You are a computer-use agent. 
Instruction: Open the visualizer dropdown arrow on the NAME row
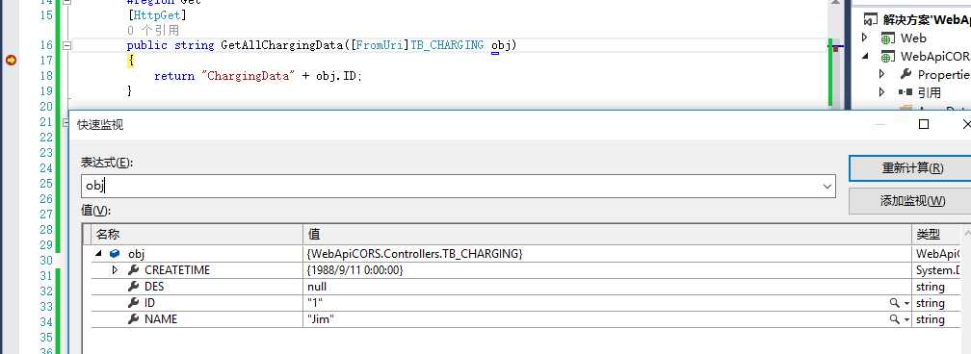coord(907,319)
